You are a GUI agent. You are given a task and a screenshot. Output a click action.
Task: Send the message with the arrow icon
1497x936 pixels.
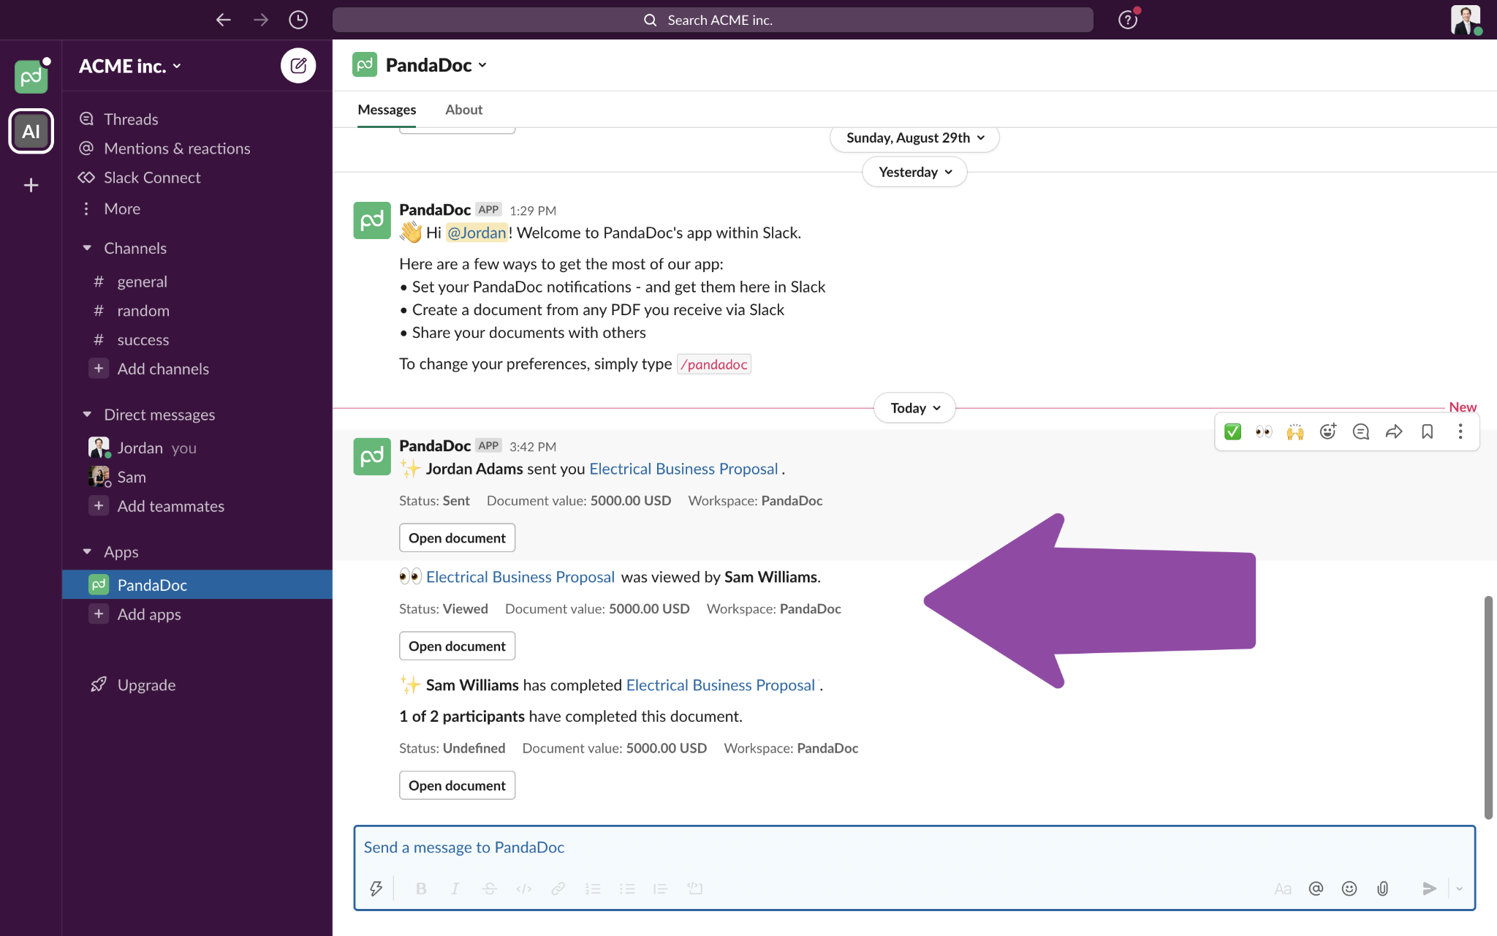pos(1429,888)
